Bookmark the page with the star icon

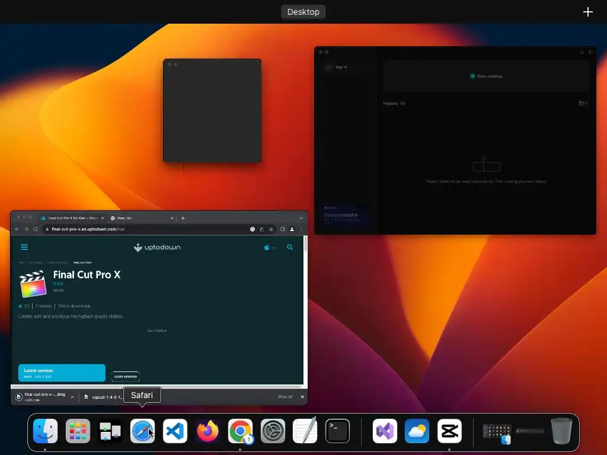271,229
